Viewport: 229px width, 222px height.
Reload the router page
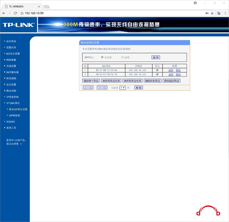click(15, 13)
